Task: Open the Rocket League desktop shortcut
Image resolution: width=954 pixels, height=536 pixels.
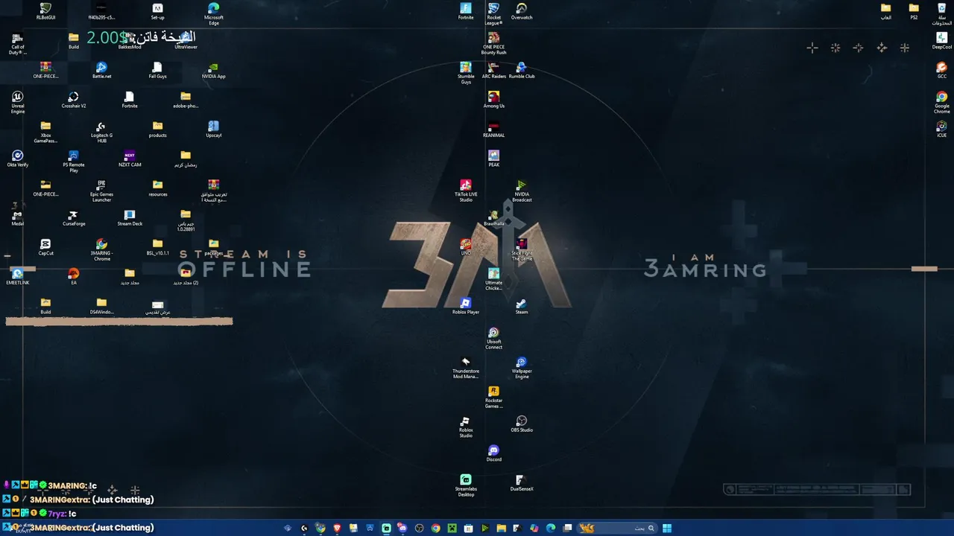Action: point(493,14)
